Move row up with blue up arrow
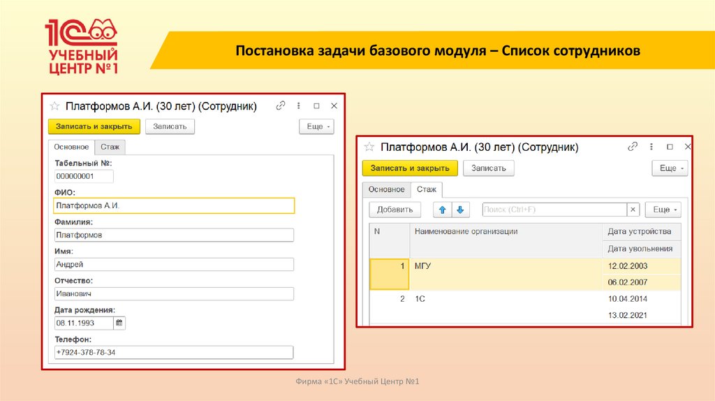This screenshot has height=401, width=715. point(442,210)
